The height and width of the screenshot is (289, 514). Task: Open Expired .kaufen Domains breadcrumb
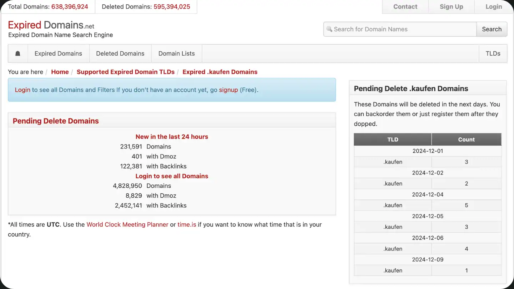click(x=220, y=72)
